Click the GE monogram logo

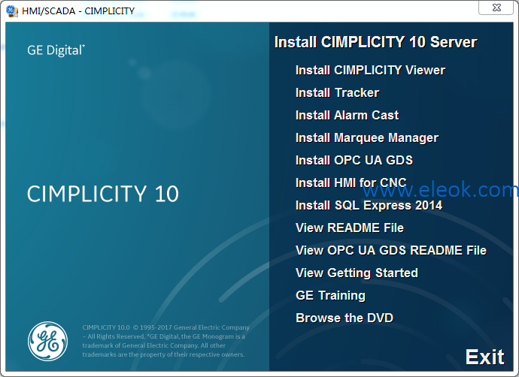coord(47,341)
